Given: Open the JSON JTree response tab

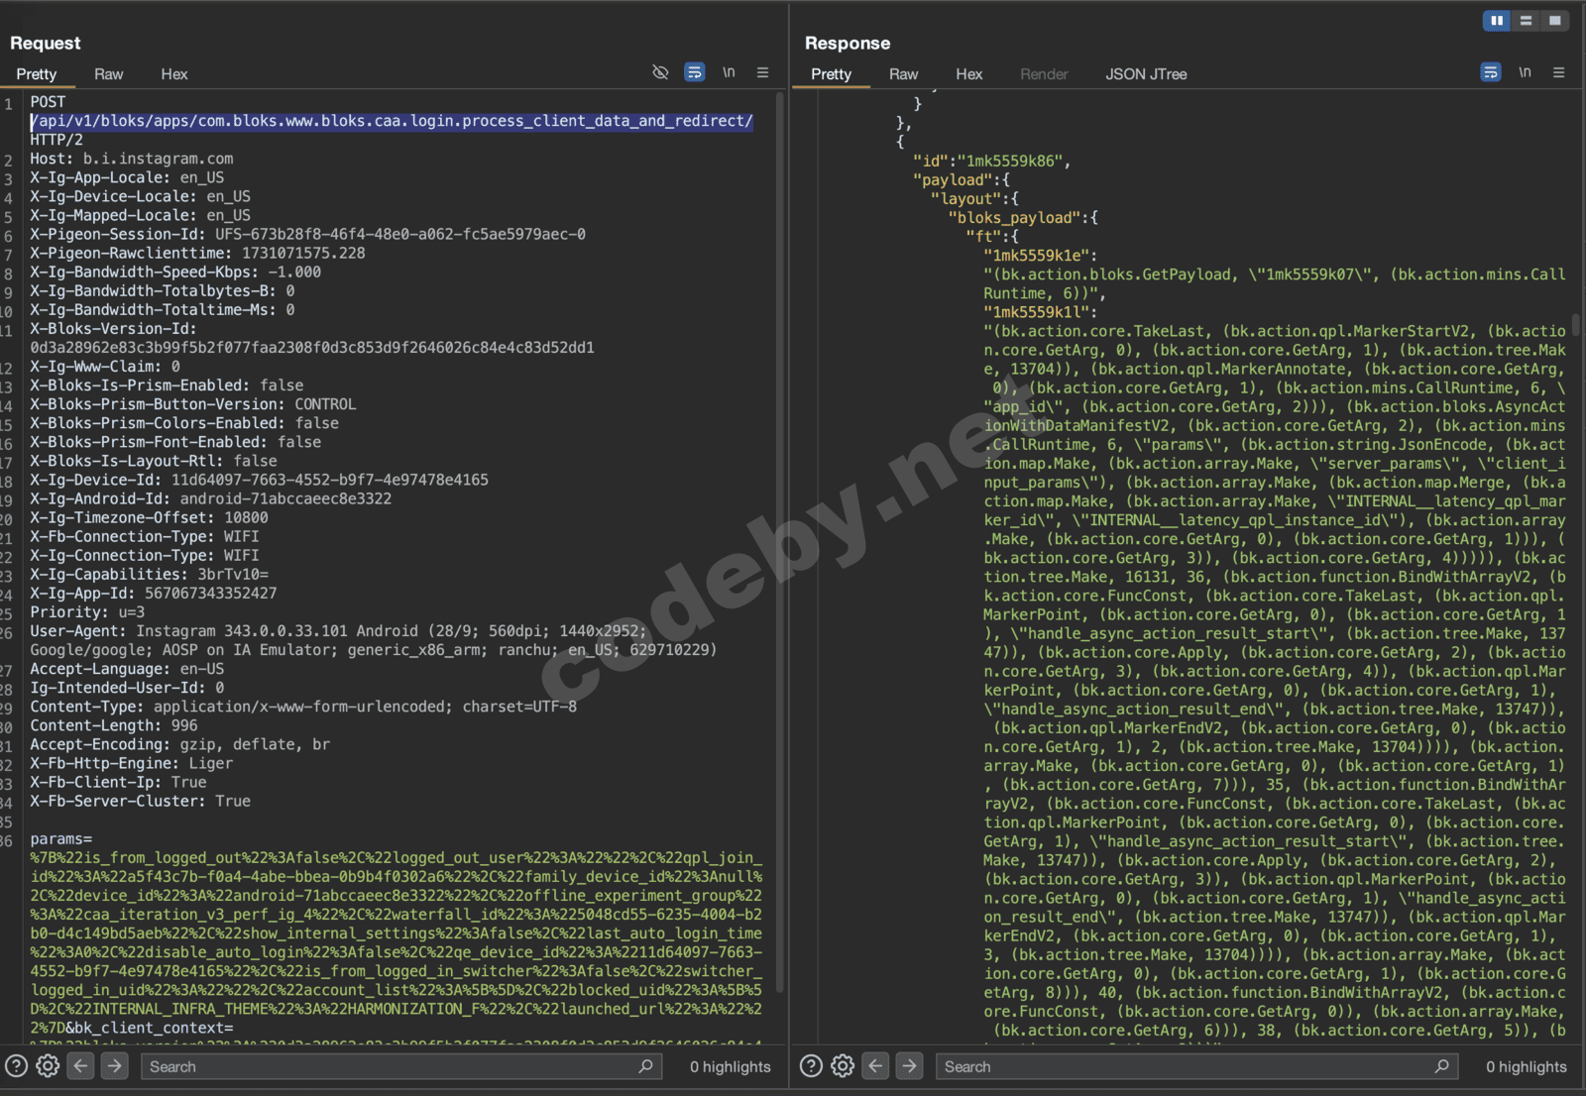Looking at the screenshot, I should (x=1146, y=74).
